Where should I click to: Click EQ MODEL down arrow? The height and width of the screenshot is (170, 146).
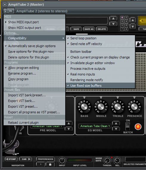[116, 129]
